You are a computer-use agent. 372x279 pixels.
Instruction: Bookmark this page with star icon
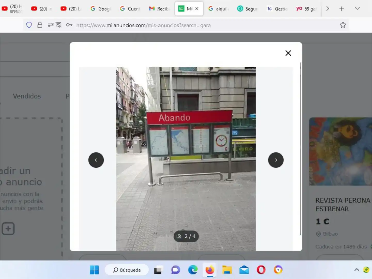[343, 25]
